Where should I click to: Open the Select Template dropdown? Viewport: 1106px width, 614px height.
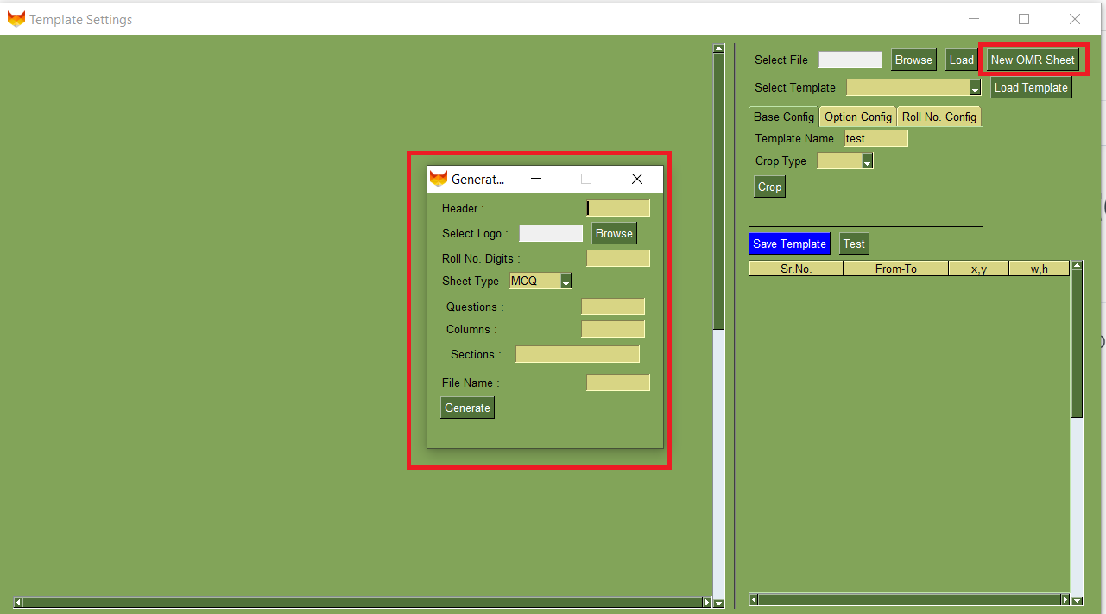(975, 88)
